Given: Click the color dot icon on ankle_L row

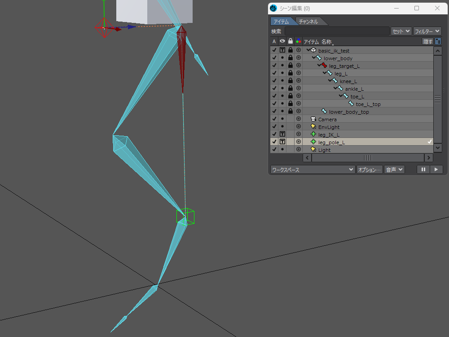Looking at the screenshot, I should coord(299,89).
